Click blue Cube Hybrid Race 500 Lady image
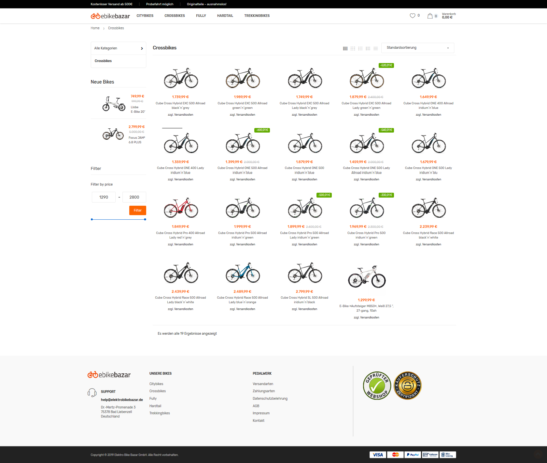 pos(243,272)
